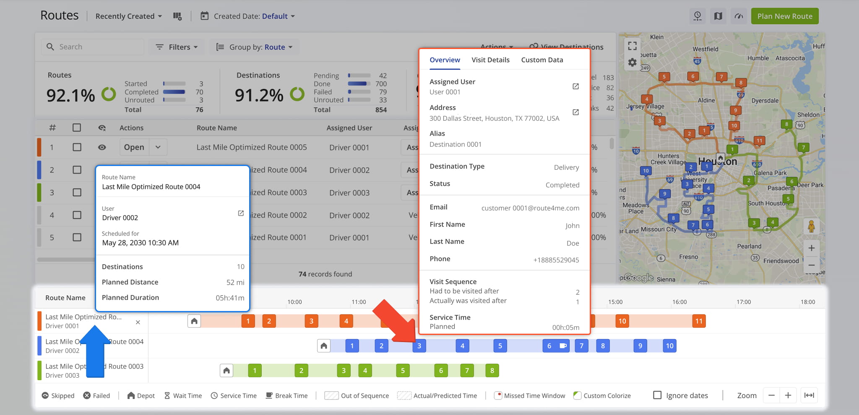Click the fit-to-width timeline zoom icon
The width and height of the screenshot is (859, 415).
[x=809, y=395]
